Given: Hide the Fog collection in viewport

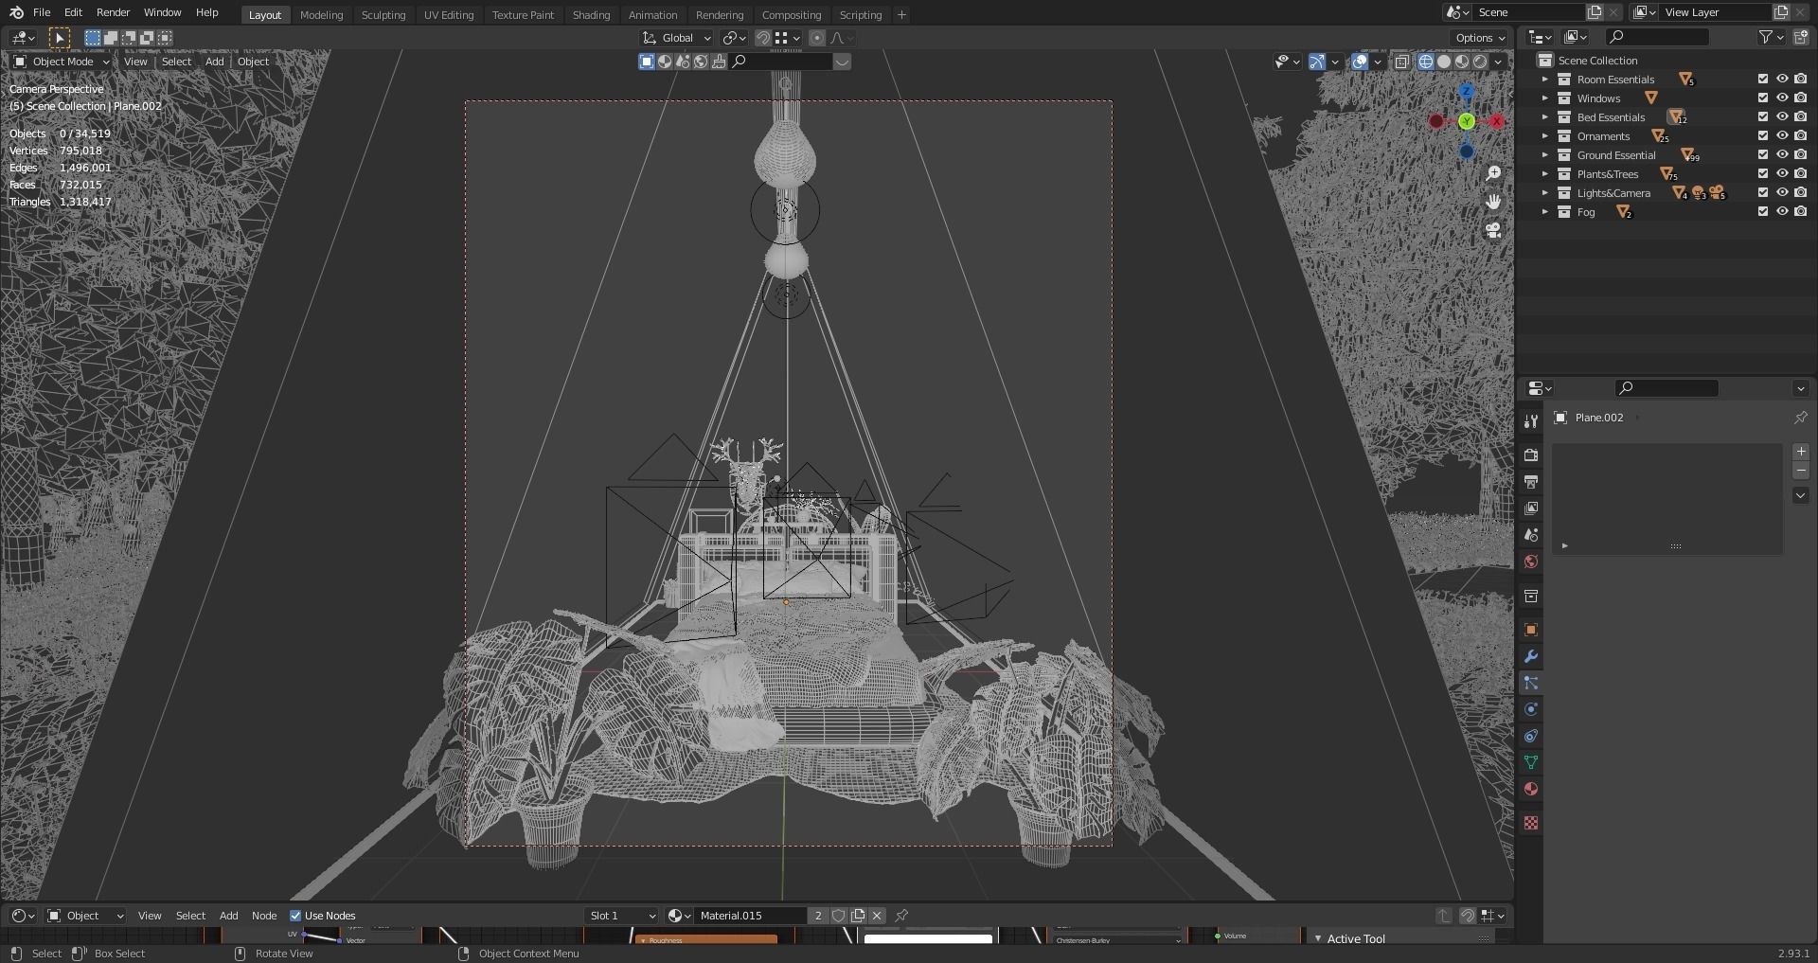Looking at the screenshot, I should point(1782,212).
